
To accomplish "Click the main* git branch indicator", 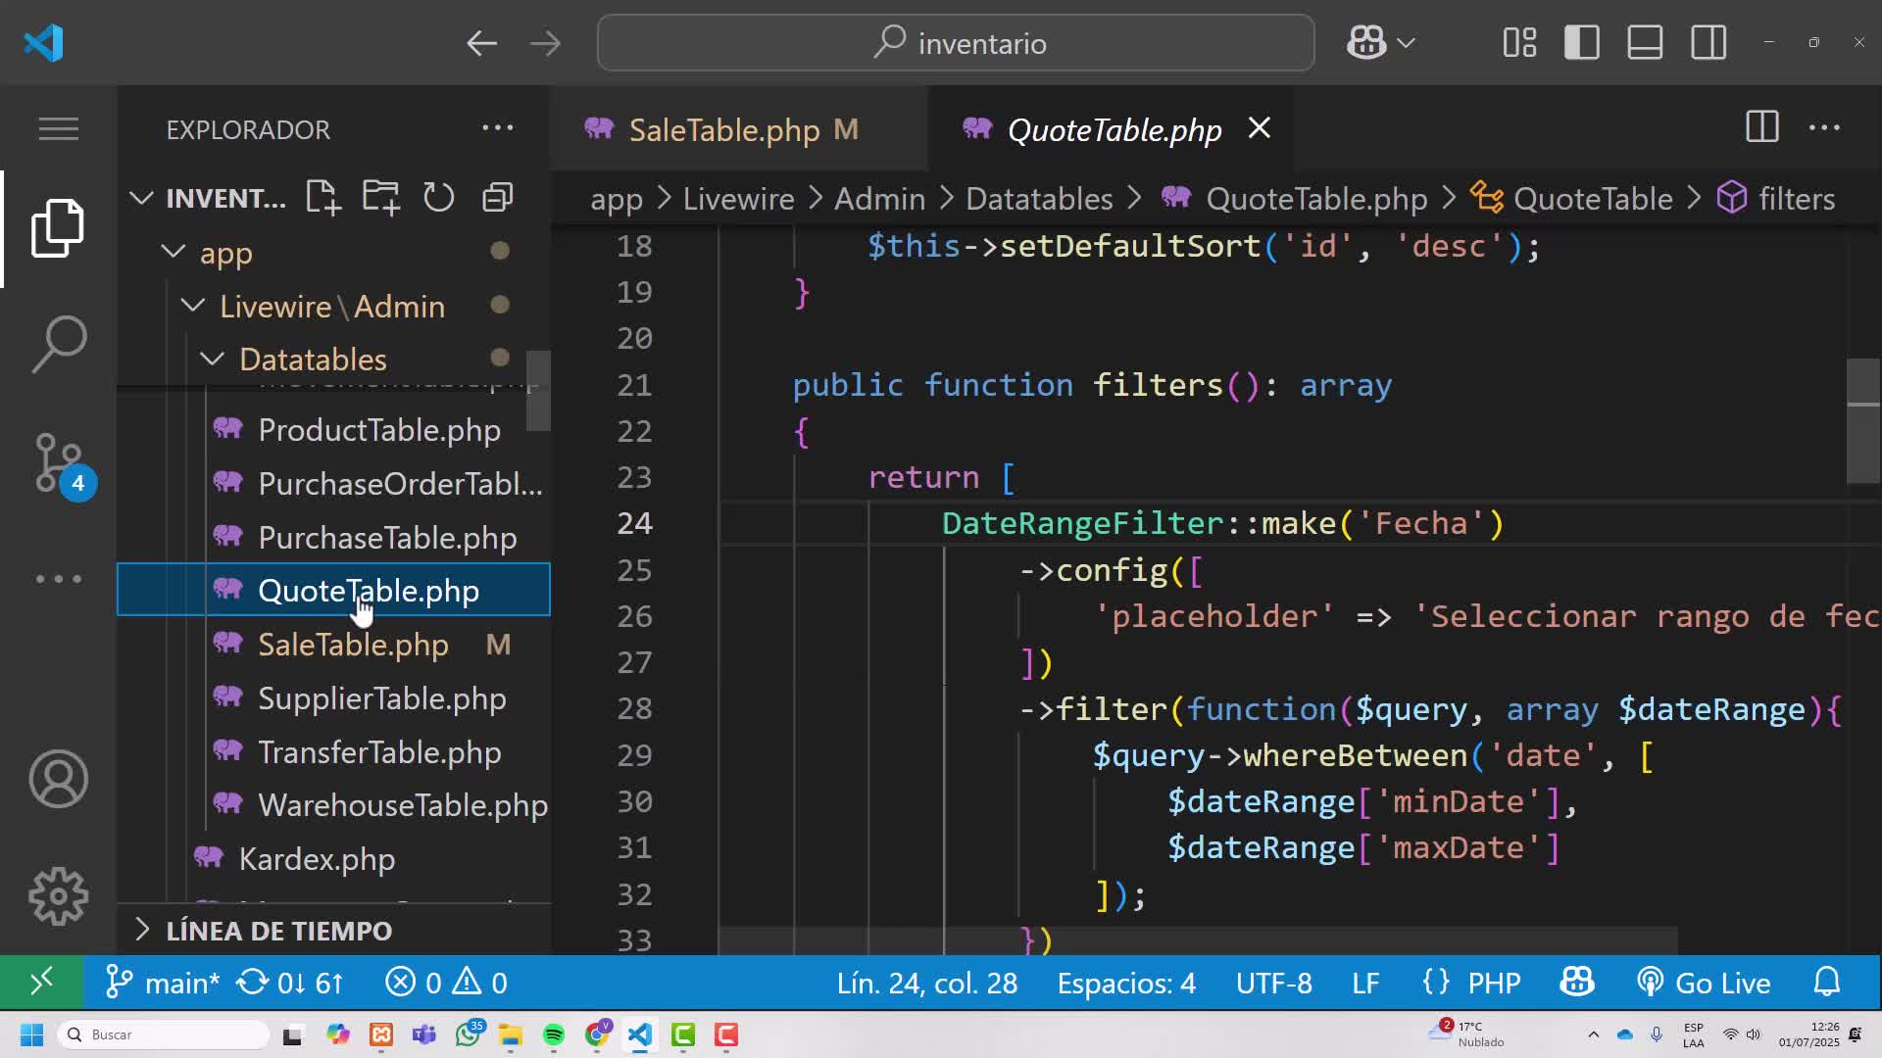I will coord(162,983).
